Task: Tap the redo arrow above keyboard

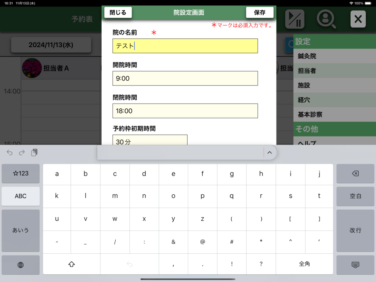Action: (x=22, y=153)
